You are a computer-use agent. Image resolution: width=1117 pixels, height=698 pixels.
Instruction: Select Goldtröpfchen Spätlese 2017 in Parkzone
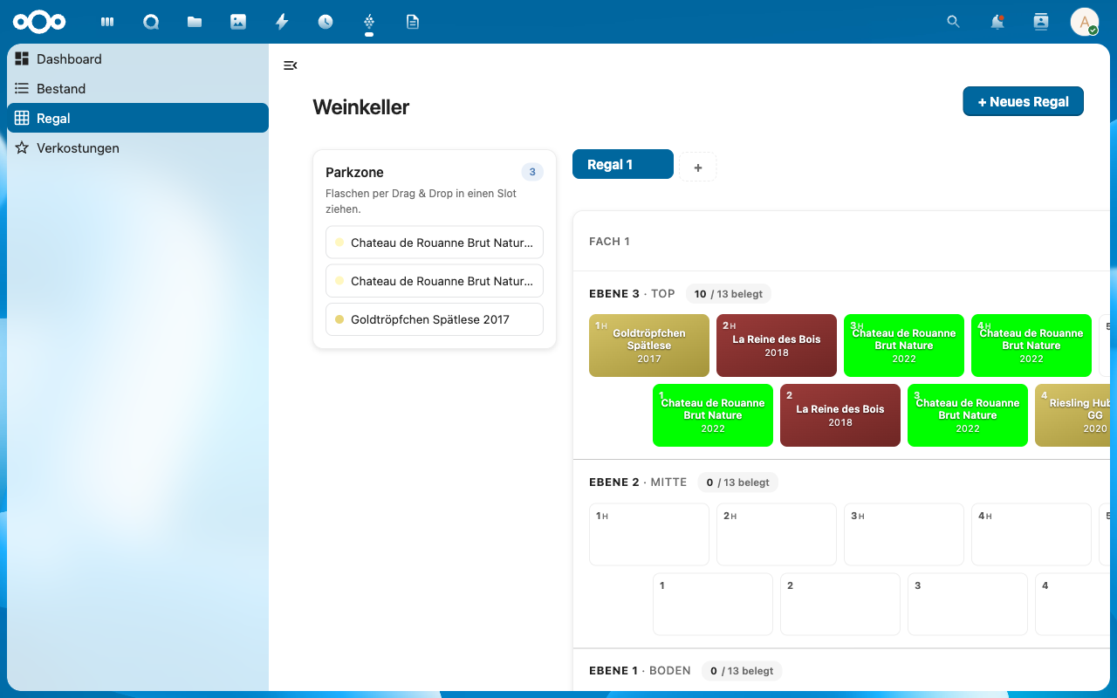click(x=435, y=319)
